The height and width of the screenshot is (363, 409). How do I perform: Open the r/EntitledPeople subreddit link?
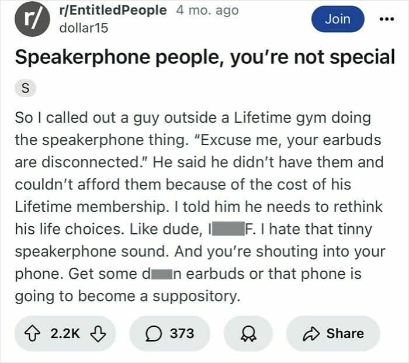(113, 11)
